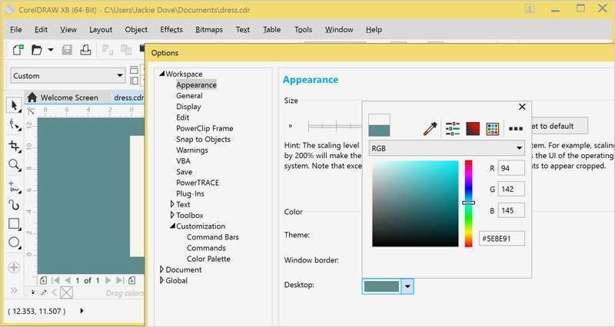This screenshot has width=615, height=327.
Task: Pick the eyedropper in color picker
Action: point(430,128)
